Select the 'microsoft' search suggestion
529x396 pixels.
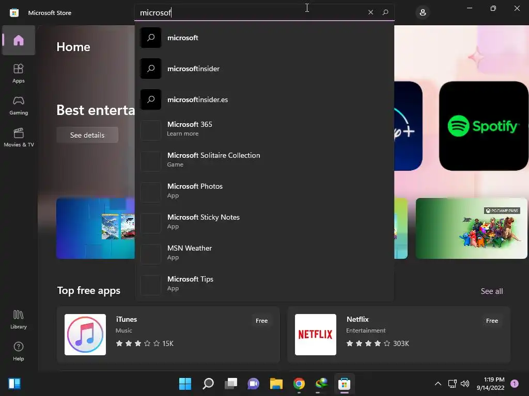(264, 38)
